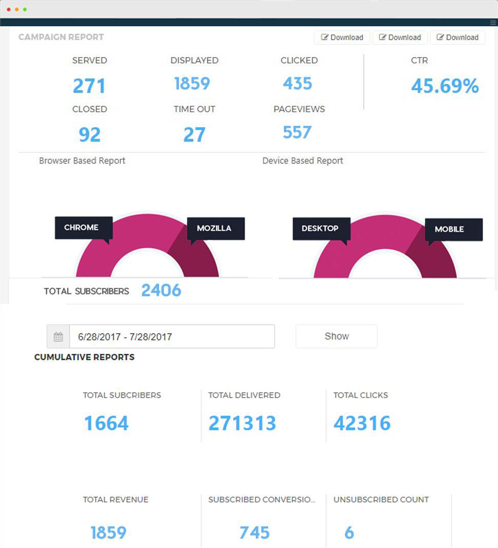This screenshot has height=548, width=498.
Task: Focus the 6/28/2017 - 7/28/2017 date field
Action: [172, 337]
